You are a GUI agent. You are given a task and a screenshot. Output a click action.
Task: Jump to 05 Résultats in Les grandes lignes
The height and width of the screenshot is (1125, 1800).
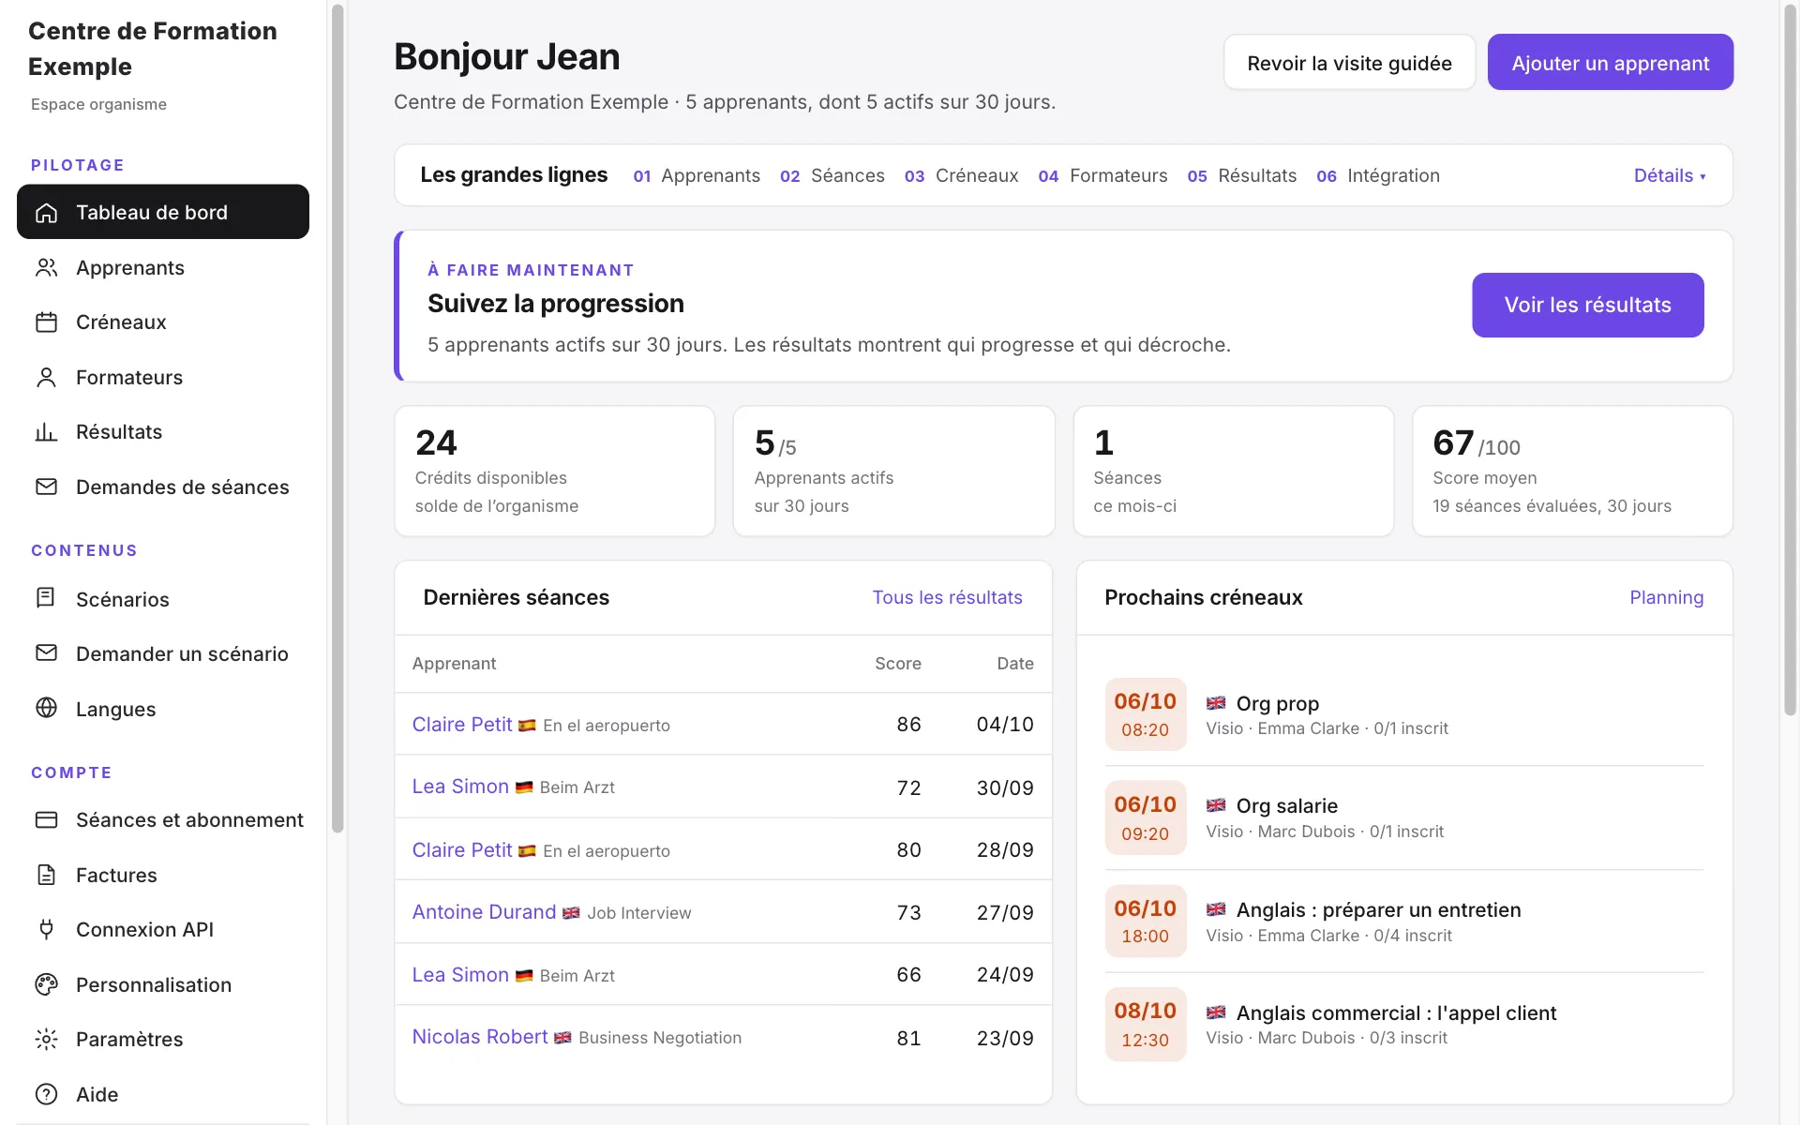point(1242,175)
